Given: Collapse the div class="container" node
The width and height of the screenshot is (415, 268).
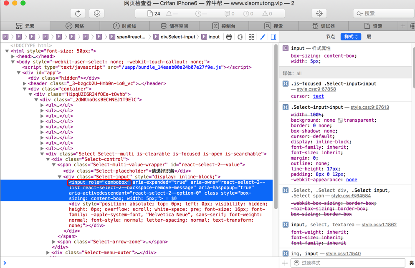Looking at the screenshot, I should click(24, 89).
